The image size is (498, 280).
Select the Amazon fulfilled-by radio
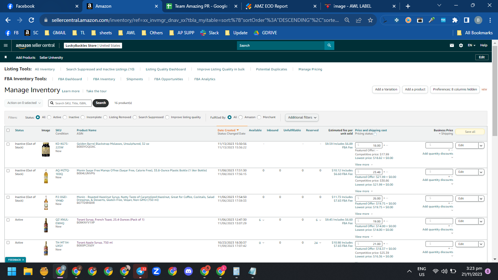[x=241, y=117]
